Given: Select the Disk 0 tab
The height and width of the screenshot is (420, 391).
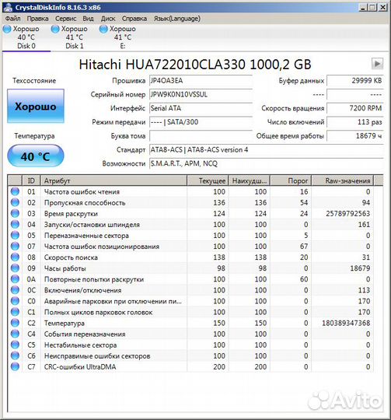Looking at the screenshot, I should pyautogui.click(x=26, y=37).
